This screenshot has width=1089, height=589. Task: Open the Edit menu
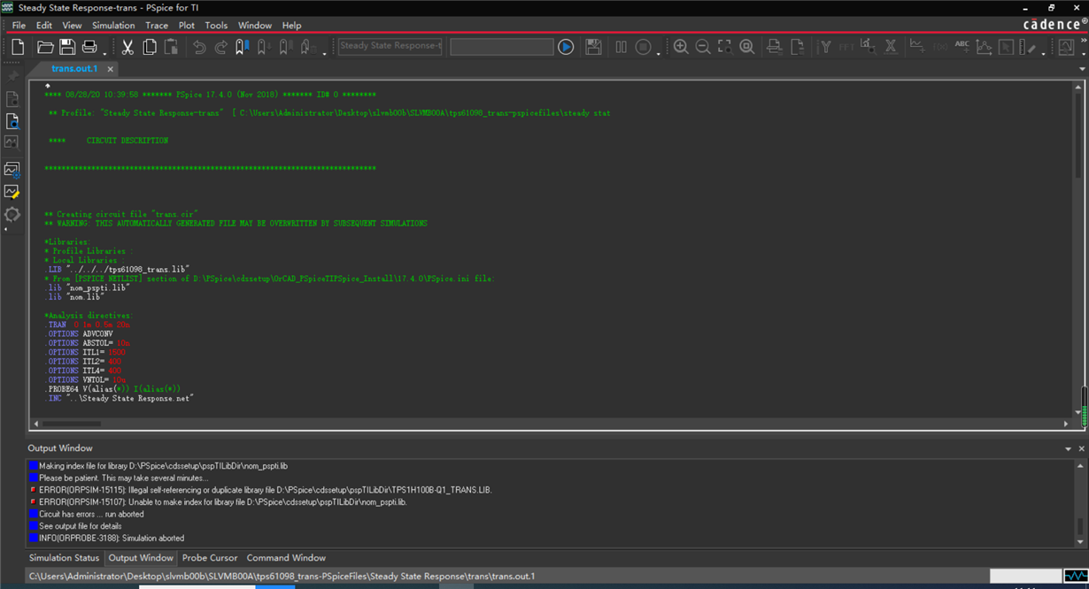click(x=44, y=25)
